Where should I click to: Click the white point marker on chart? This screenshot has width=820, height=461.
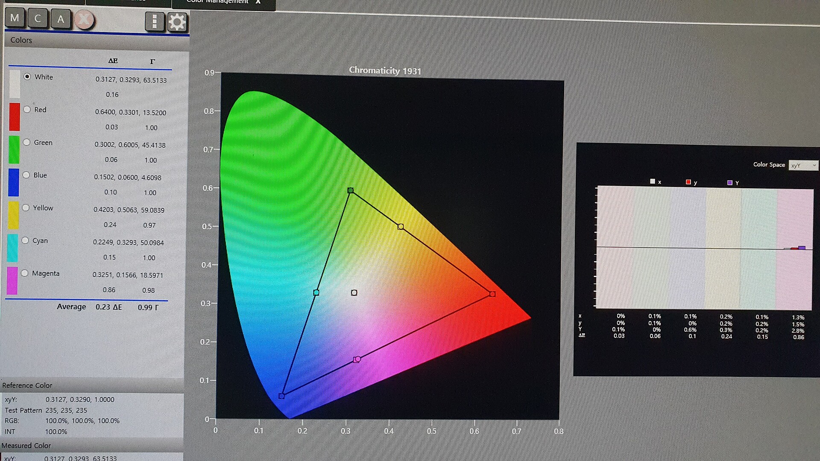354,293
